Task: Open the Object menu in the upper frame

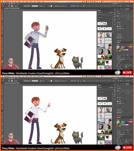Action: click(19, 2)
